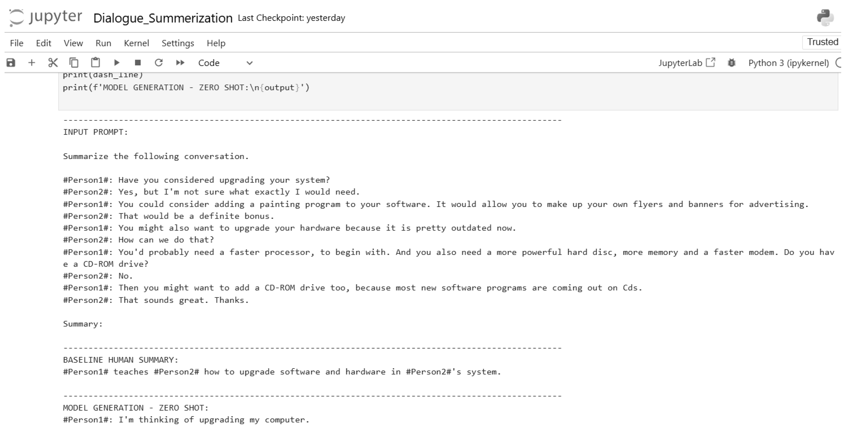
Task: Restart the kernel
Action: tap(159, 63)
